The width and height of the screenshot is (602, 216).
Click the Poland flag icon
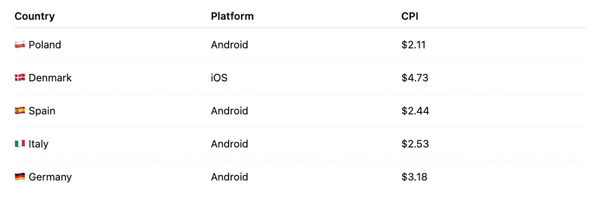(20, 44)
